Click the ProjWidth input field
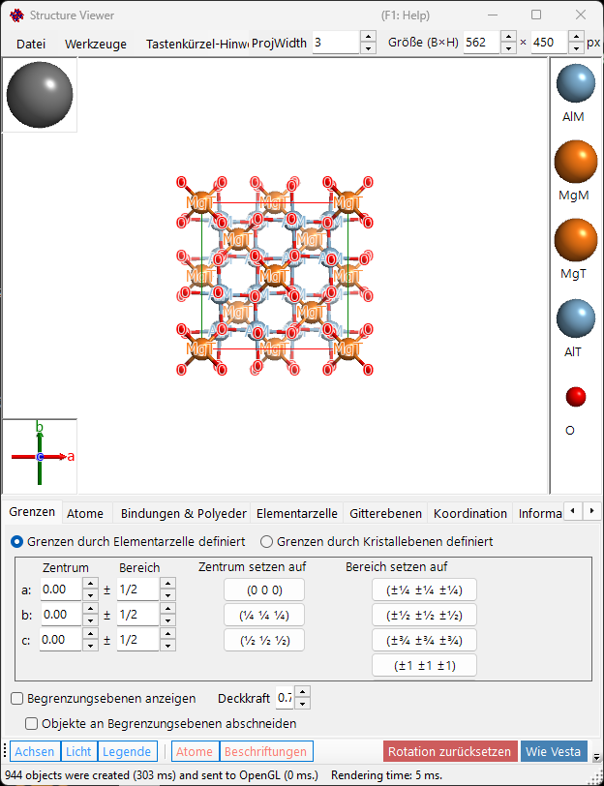This screenshot has height=786, width=604. point(336,43)
